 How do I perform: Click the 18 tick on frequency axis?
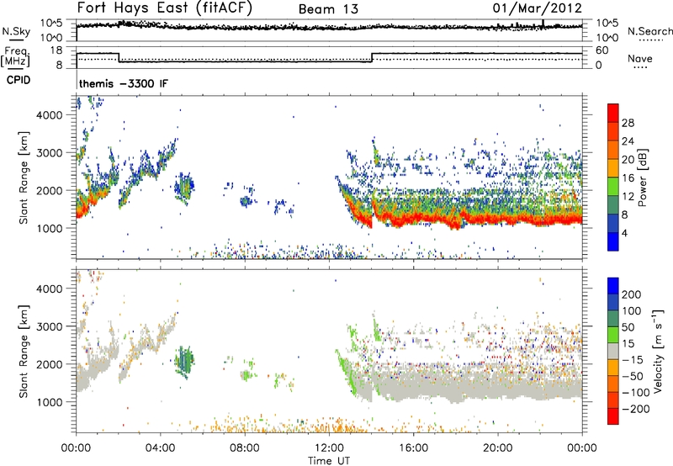56,50
